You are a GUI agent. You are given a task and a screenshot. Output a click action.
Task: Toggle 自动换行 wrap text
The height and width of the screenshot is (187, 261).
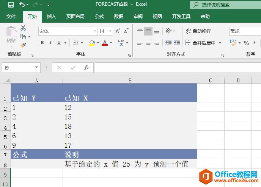click(198, 31)
